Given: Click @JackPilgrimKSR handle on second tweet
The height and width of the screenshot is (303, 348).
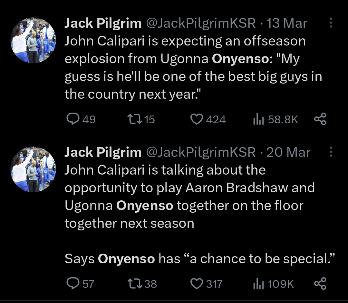Looking at the screenshot, I should point(201,152).
